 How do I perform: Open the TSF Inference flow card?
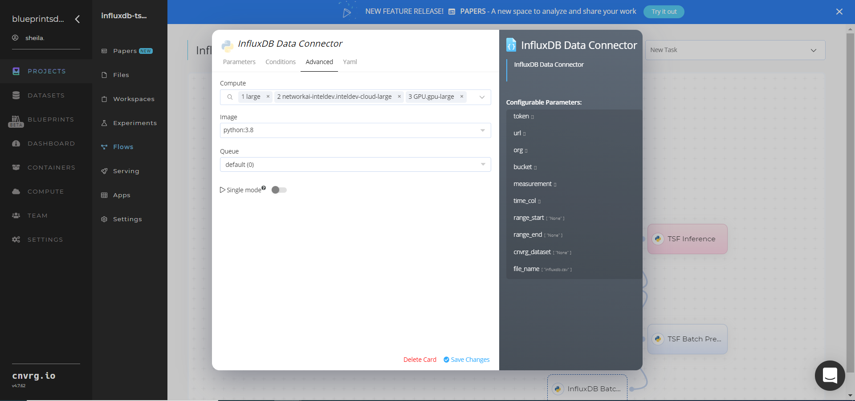coord(688,239)
